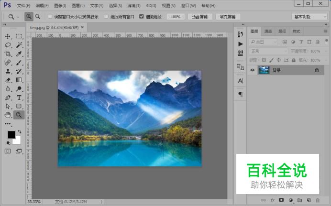Image resolution: width=331 pixels, height=206 pixels.
Task: Toggle lock image pixels brush icon
Action: click(271, 60)
